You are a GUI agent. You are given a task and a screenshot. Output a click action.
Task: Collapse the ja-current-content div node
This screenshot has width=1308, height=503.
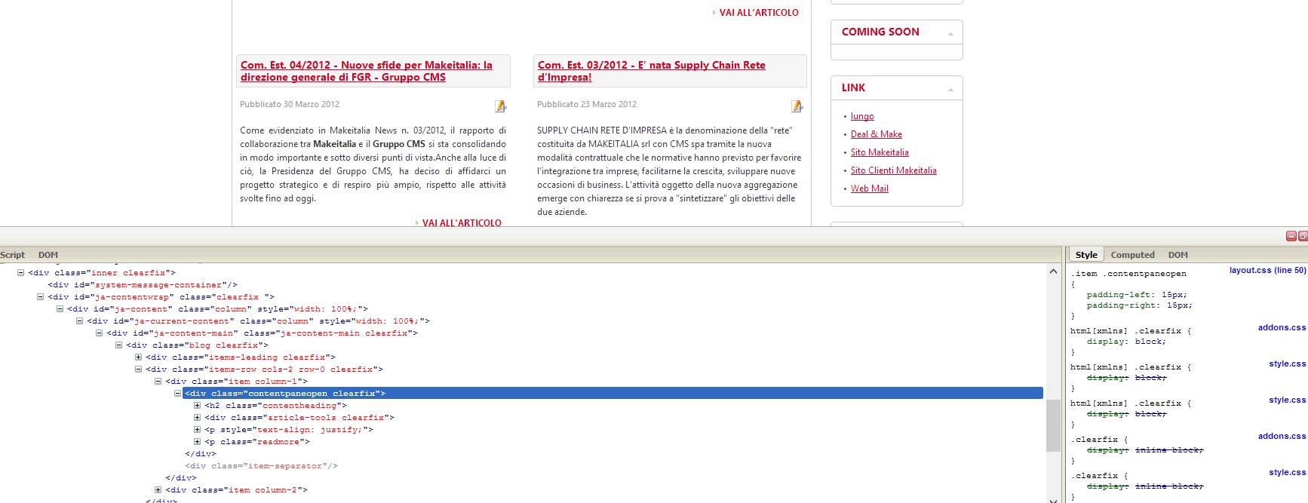[x=79, y=321]
